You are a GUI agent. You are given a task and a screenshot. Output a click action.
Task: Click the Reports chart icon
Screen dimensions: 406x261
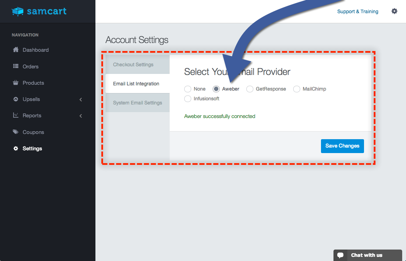click(x=16, y=115)
